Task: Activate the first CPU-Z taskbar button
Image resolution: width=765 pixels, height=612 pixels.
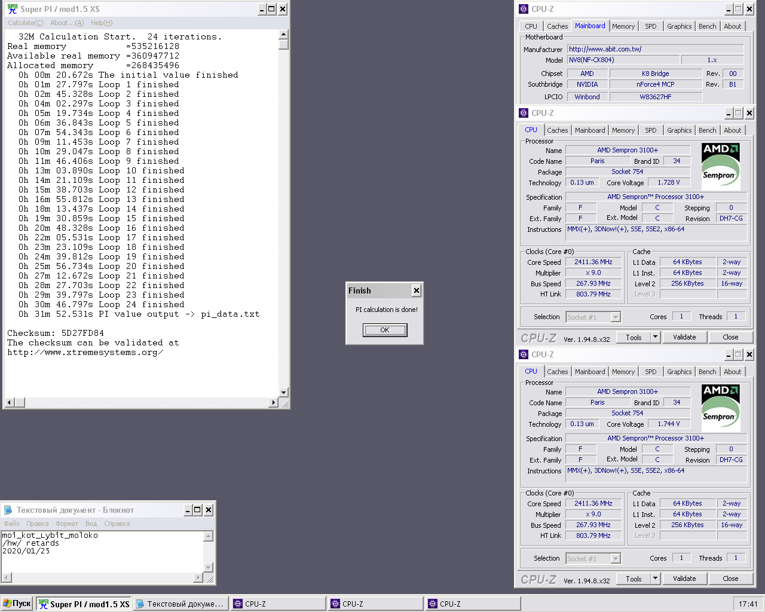Action: 278,604
